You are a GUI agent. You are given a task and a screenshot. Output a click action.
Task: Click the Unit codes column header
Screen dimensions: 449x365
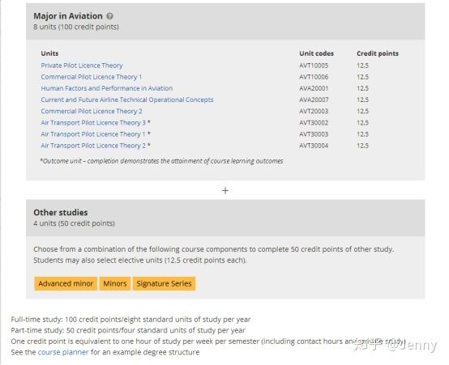(x=316, y=53)
